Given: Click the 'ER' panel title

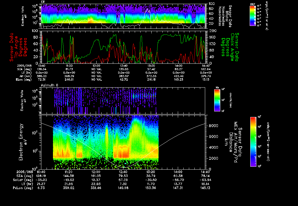Looking at the screenshot, I should 43,2.
